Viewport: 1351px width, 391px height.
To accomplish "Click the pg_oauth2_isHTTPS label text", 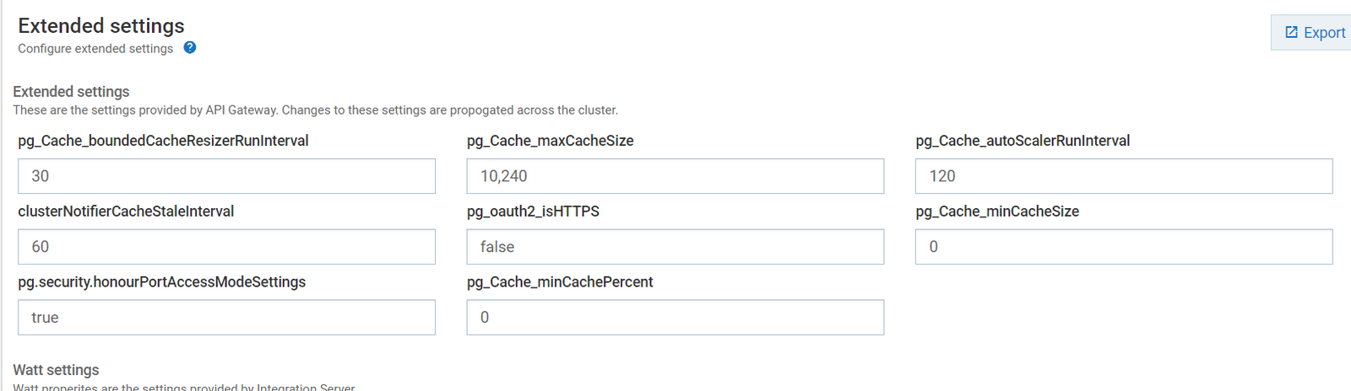I will (533, 212).
